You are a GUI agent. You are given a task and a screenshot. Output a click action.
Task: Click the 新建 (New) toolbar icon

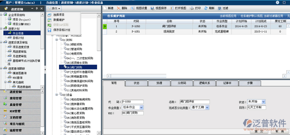point(105,8)
